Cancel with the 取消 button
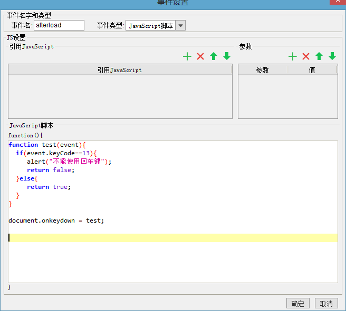346x311 pixels. click(x=326, y=304)
